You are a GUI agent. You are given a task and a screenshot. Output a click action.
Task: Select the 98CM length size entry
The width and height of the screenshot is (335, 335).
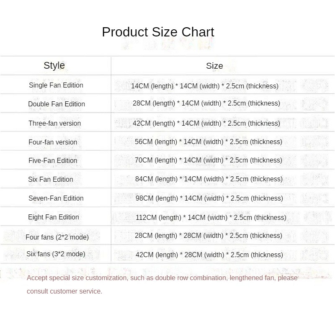point(209,198)
